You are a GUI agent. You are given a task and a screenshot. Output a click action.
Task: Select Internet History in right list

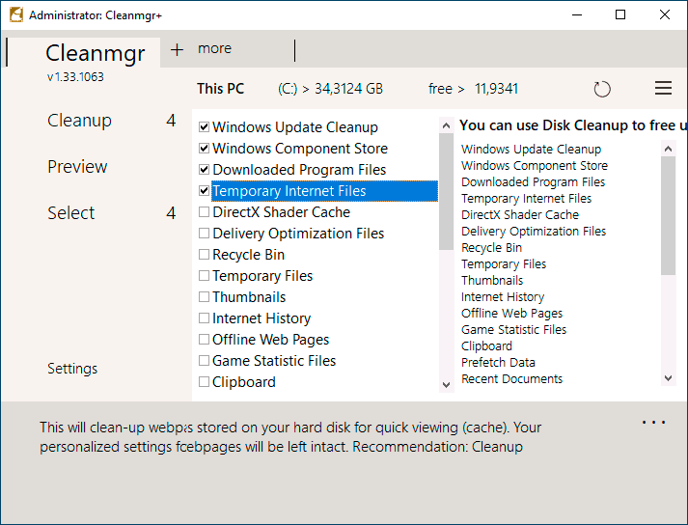pyautogui.click(x=503, y=296)
